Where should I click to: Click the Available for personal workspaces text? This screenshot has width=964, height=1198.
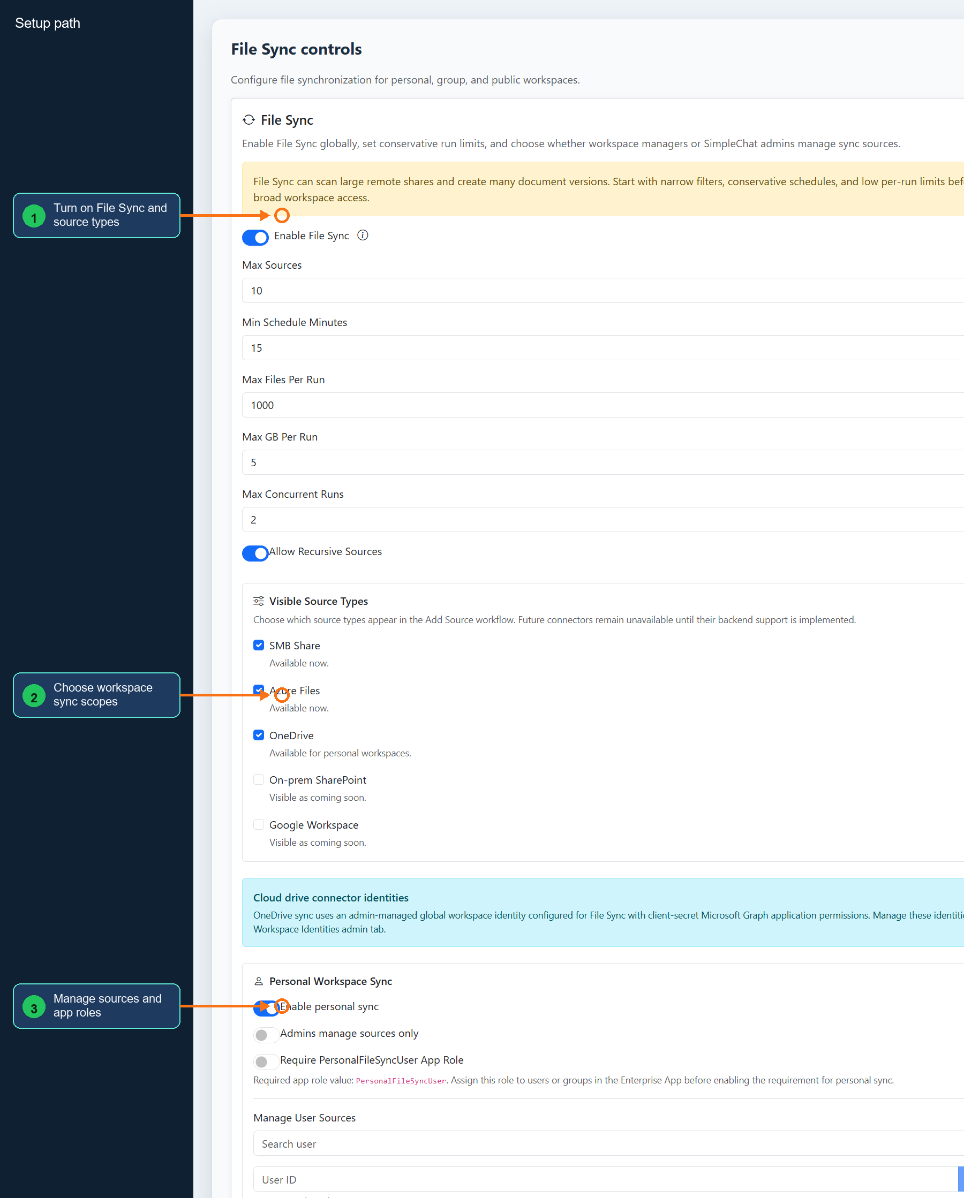340,753
